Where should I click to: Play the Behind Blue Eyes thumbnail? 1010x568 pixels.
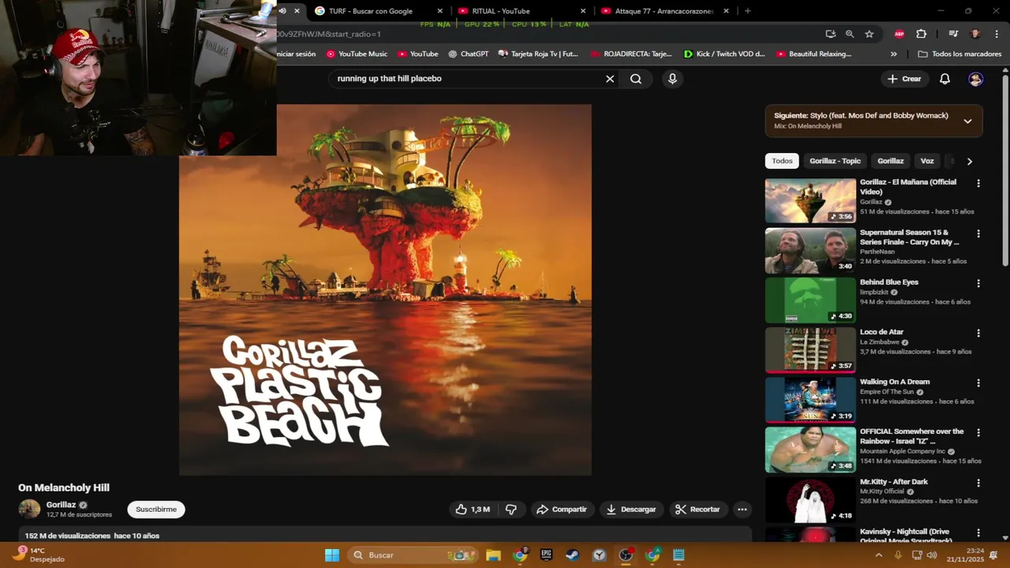click(810, 300)
